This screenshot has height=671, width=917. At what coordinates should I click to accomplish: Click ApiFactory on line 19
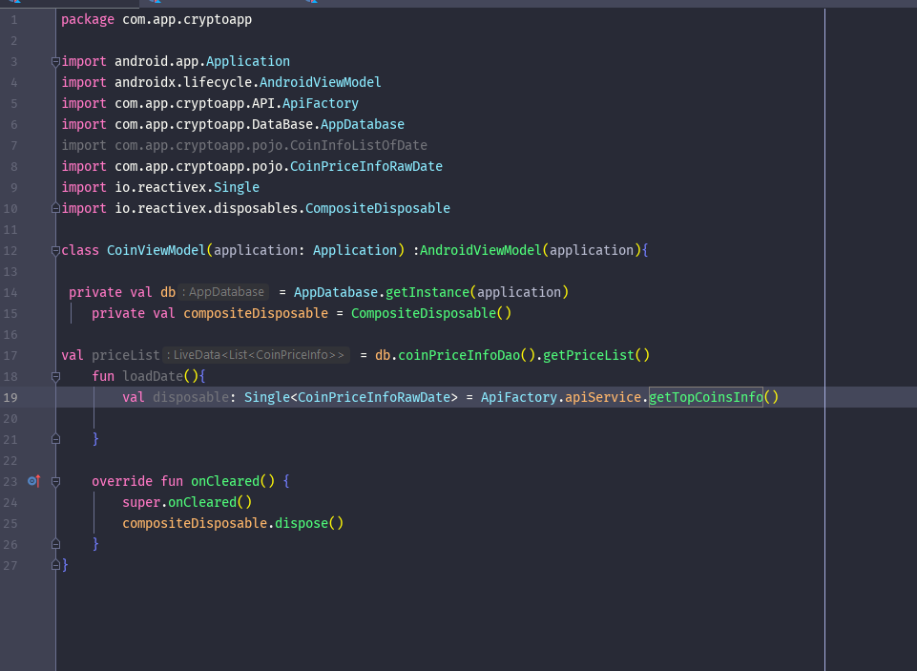[x=519, y=397]
